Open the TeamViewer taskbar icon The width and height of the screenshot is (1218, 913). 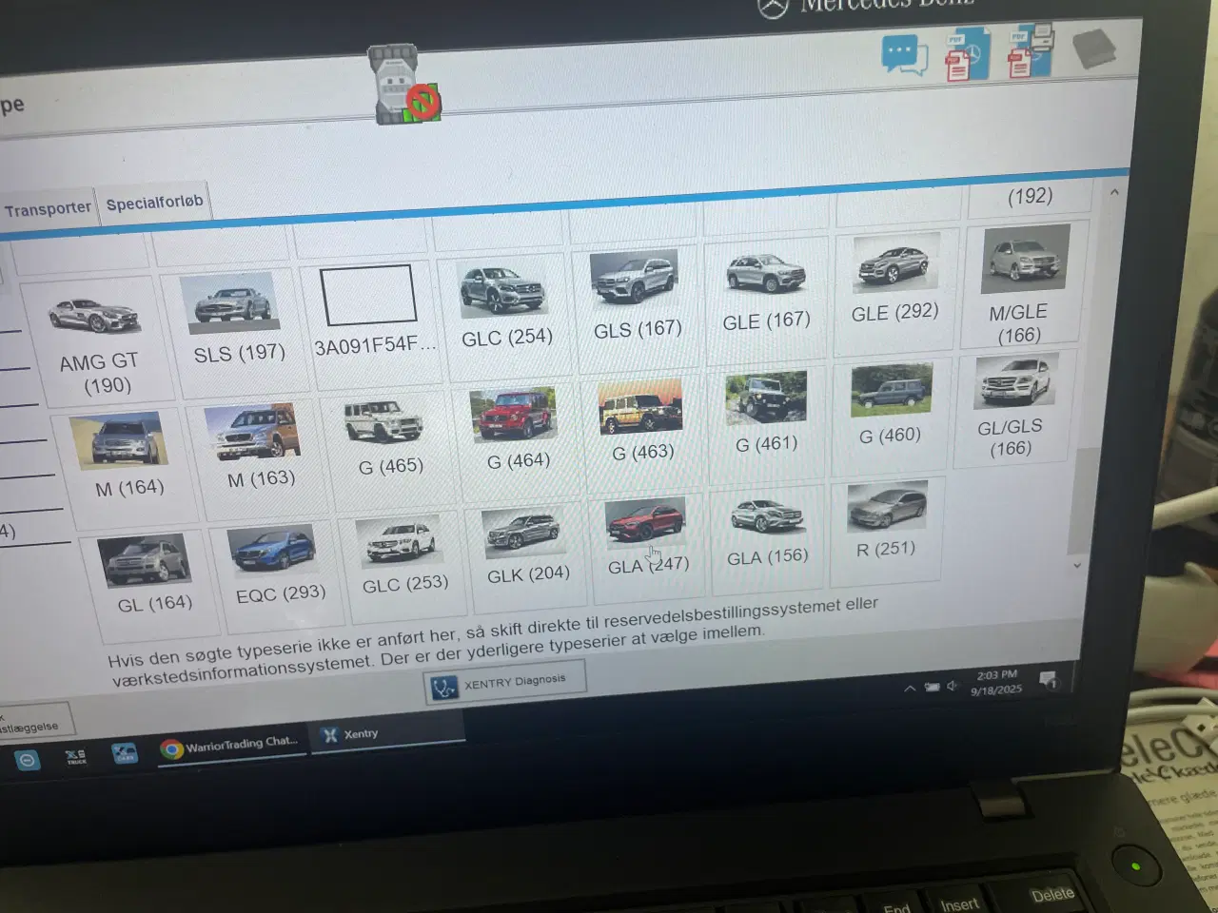point(27,760)
